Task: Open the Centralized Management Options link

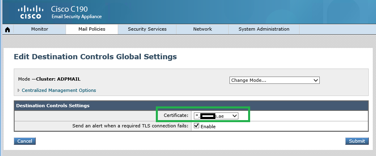Action: [x=59, y=90]
